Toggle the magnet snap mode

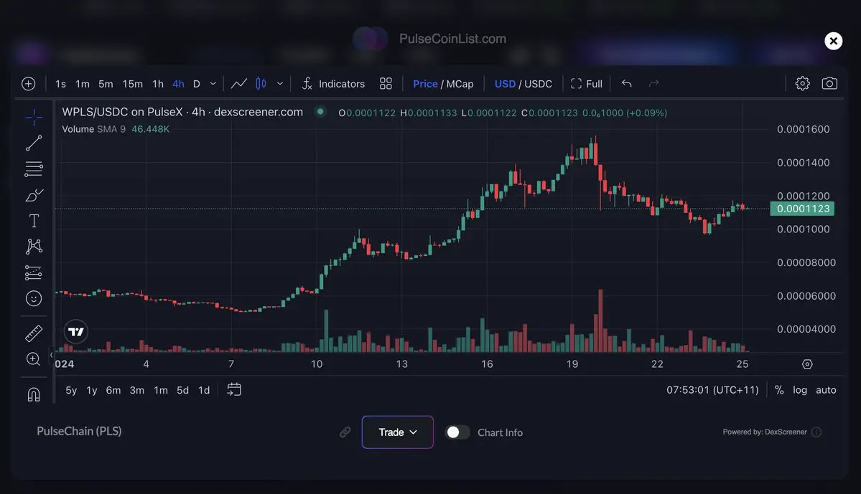tap(34, 394)
